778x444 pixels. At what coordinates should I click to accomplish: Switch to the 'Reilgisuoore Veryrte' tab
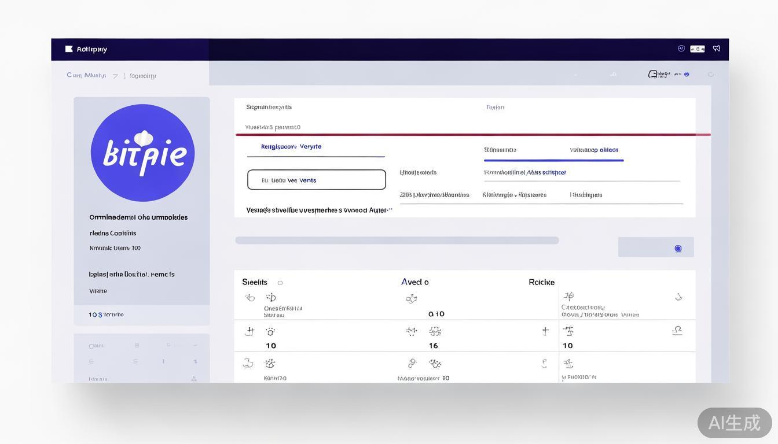[x=291, y=147]
